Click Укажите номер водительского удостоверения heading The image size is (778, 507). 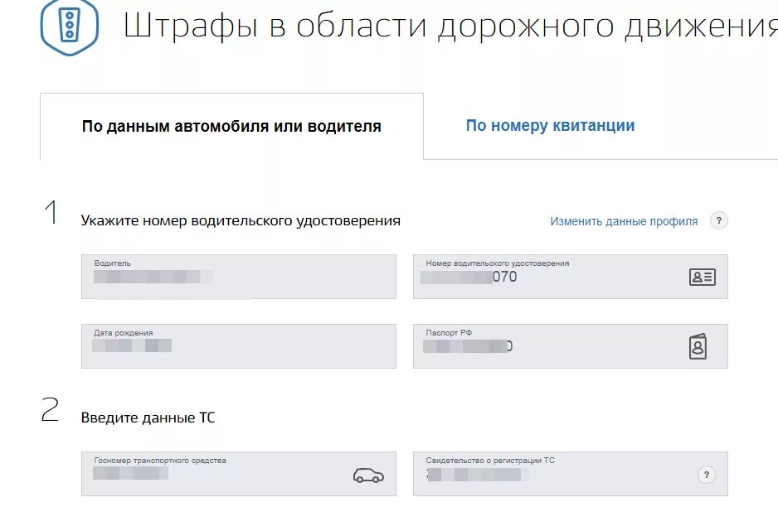(241, 221)
